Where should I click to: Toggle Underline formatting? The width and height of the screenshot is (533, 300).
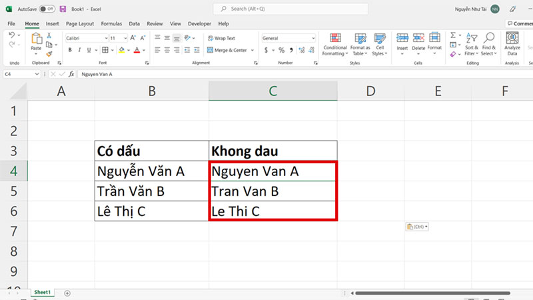[89, 50]
